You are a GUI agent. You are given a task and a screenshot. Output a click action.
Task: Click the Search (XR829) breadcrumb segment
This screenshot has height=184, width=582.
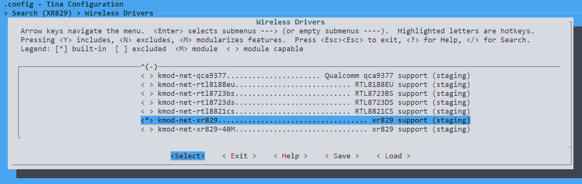coord(42,13)
